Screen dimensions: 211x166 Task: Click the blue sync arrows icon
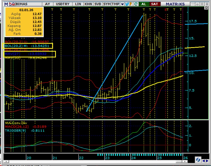pyautogui.click(x=198, y=160)
